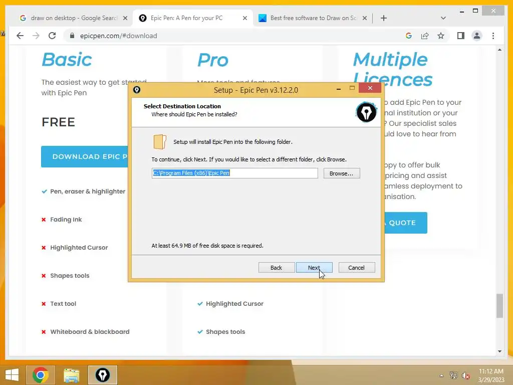Image resolution: width=513 pixels, height=385 pixels.
Task: Click 'Text tool' feature text
Action: 63,303
